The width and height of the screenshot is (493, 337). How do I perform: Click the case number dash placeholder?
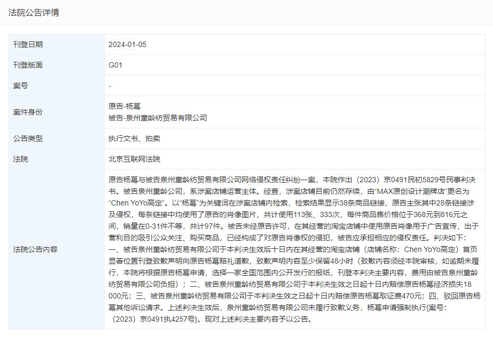tap(109, 85)
